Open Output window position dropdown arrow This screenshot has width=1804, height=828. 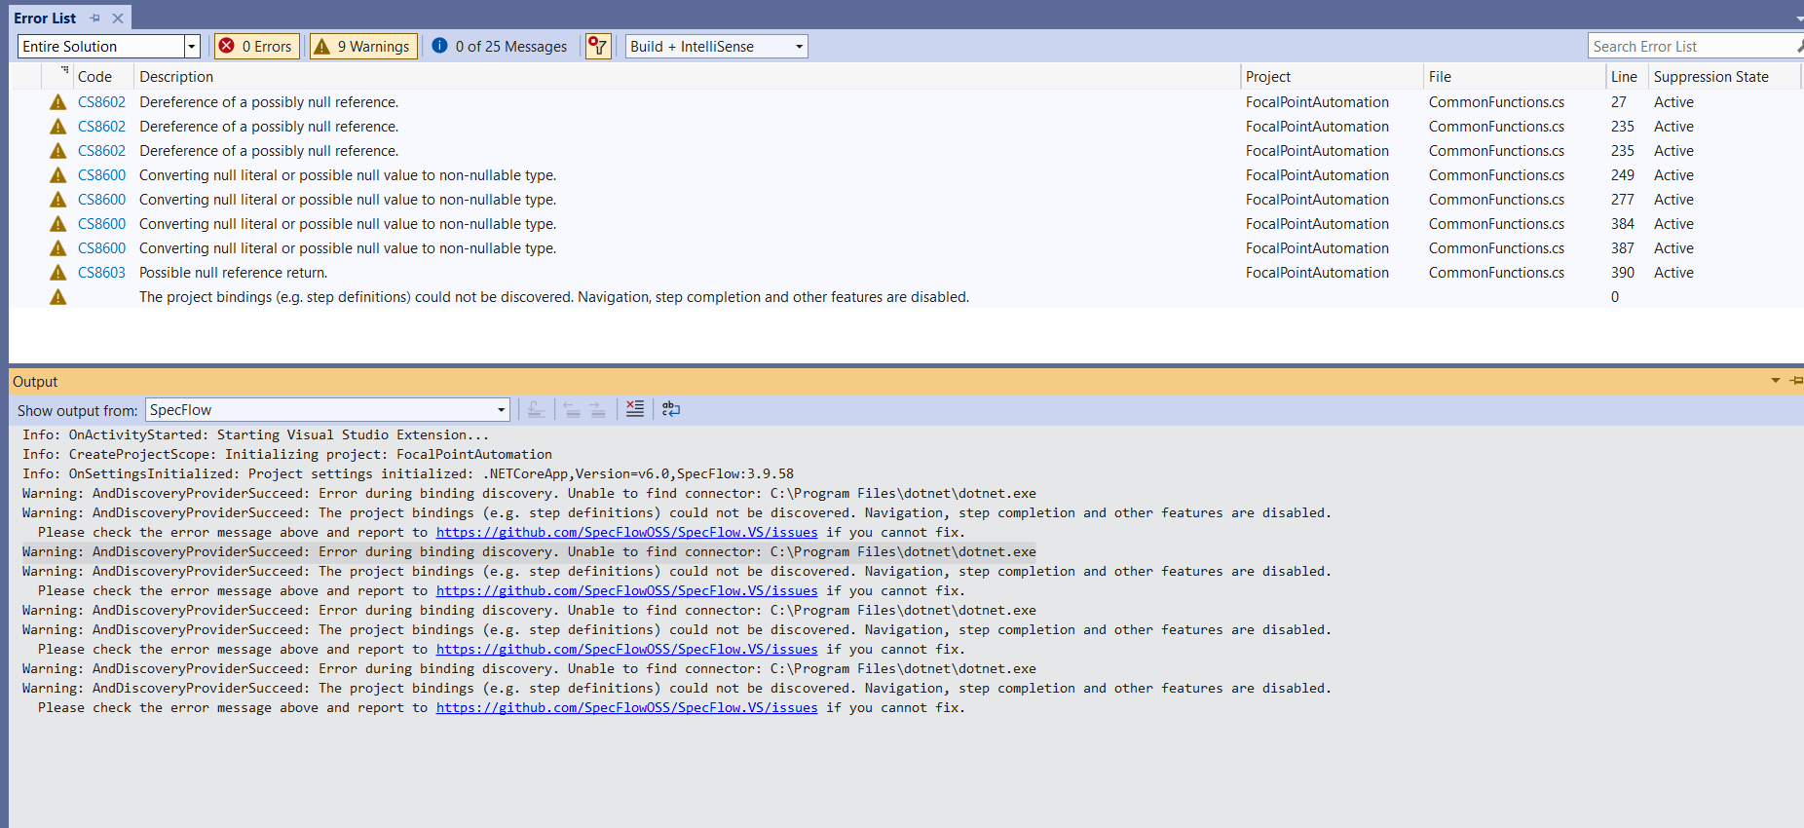coord(1775,381)
